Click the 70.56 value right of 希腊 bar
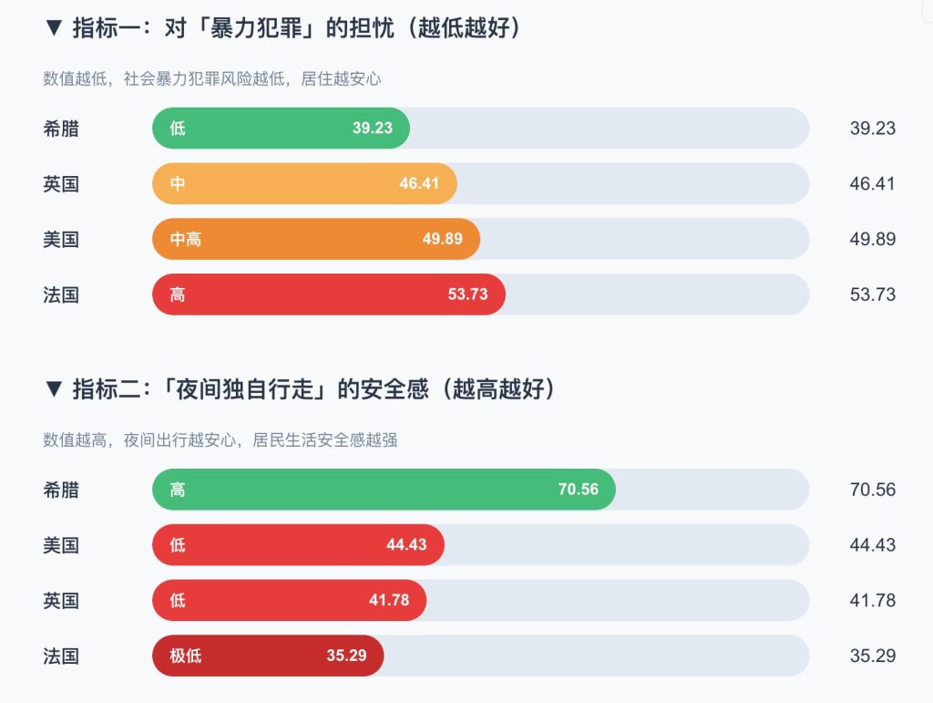Screen dimensions: 933x703 coord(872,490)
